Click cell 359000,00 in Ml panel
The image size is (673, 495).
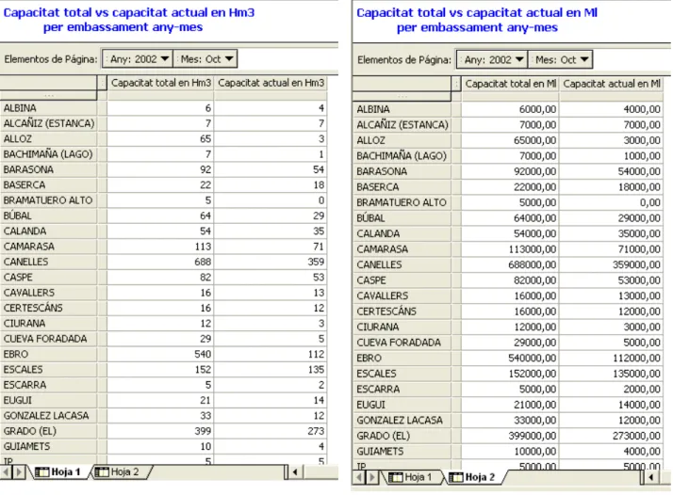pos(612,264)
